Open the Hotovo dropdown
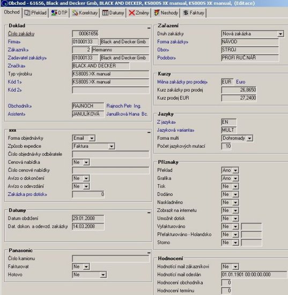Image resolution: width=288 pixels, height=295 pixels. (x=103, y=275)
